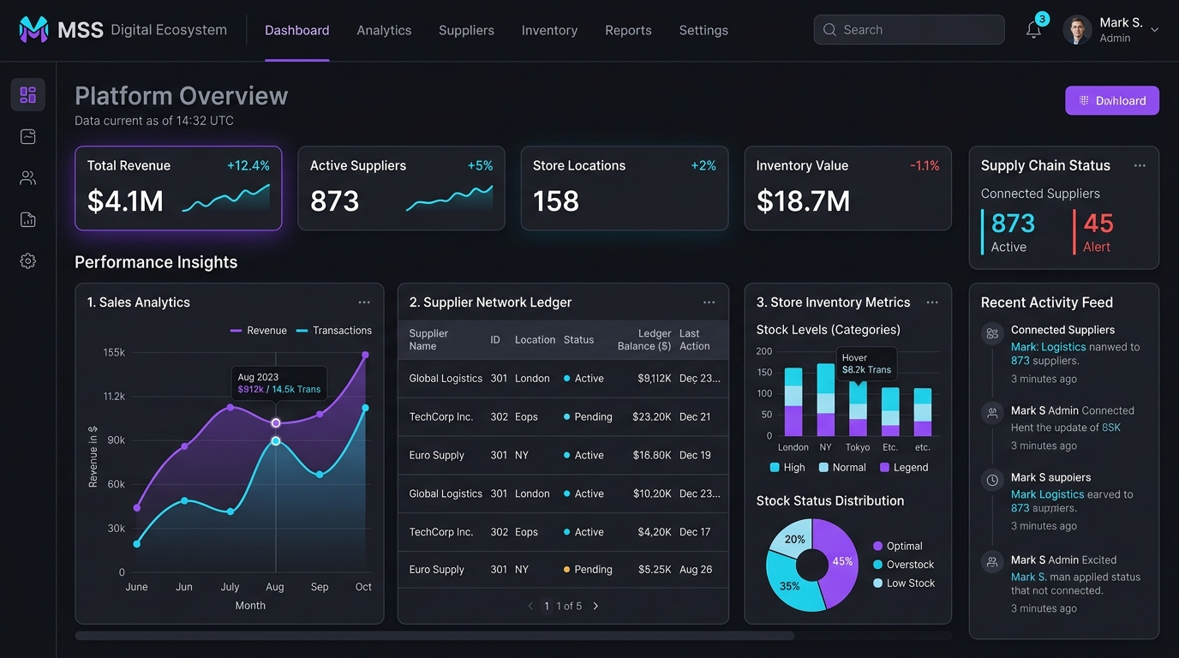Click the Tokyo stock bar
This screenshot has height=658, width=1179.
[x=858, y=409]
